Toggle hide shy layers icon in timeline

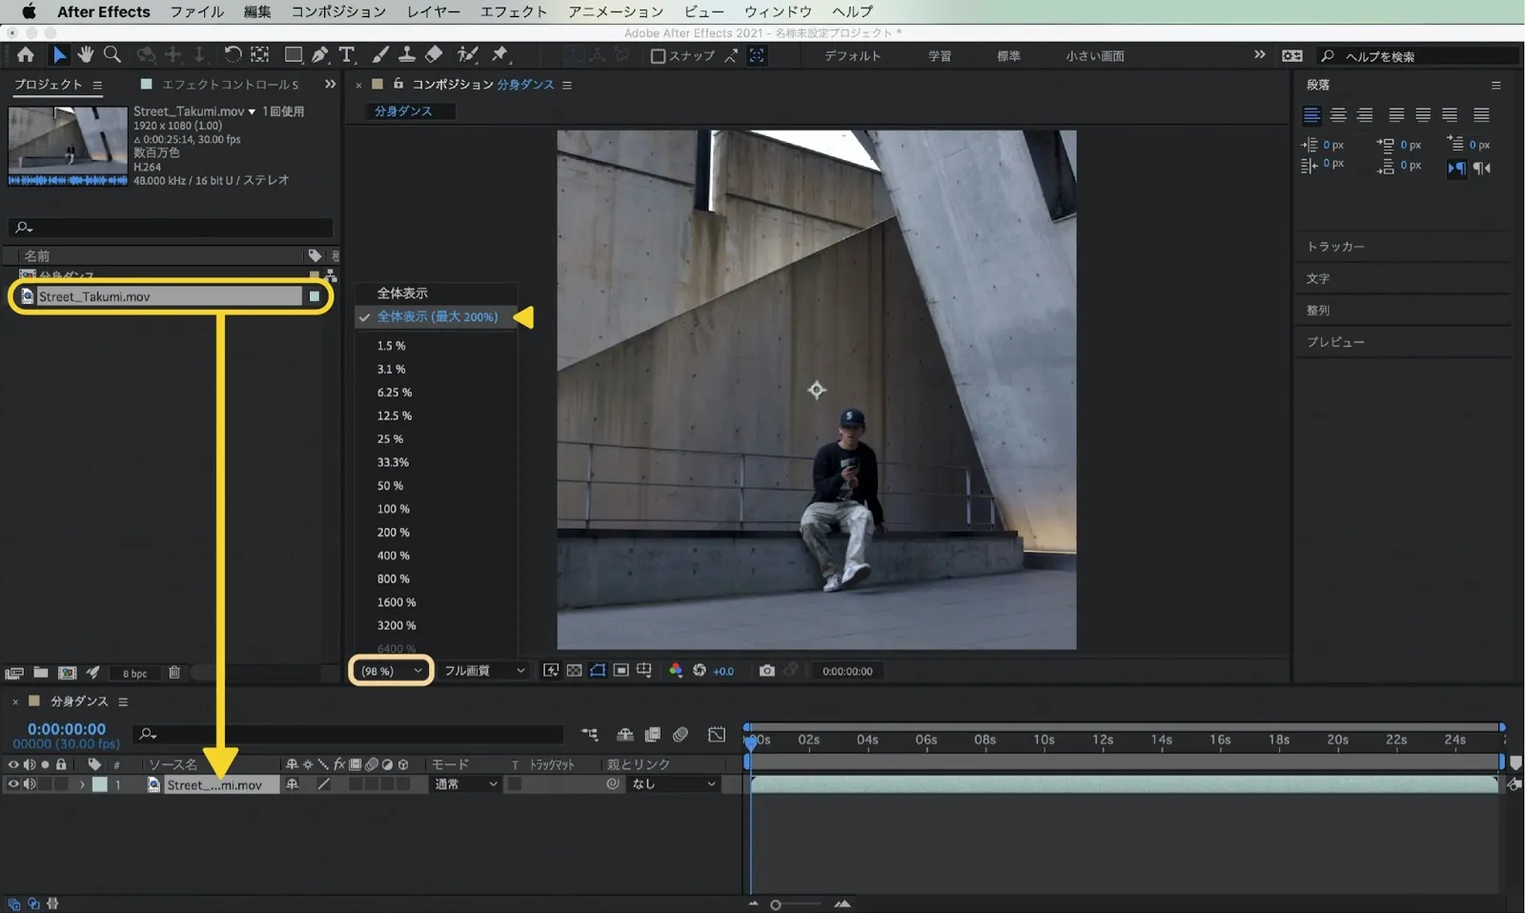click(x=625, y=734)
